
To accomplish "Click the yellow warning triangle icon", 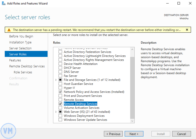I will (x=9, y=30).
